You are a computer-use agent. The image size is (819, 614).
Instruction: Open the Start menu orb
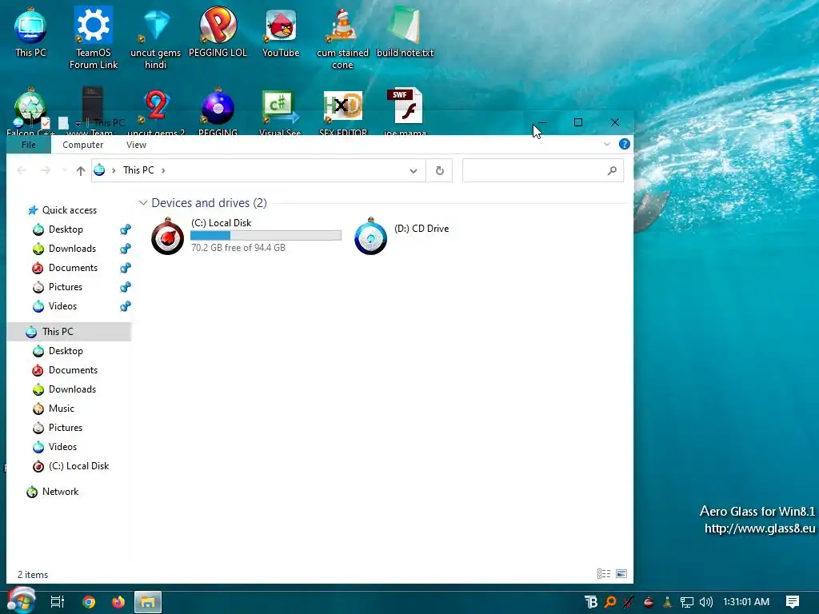21,601
